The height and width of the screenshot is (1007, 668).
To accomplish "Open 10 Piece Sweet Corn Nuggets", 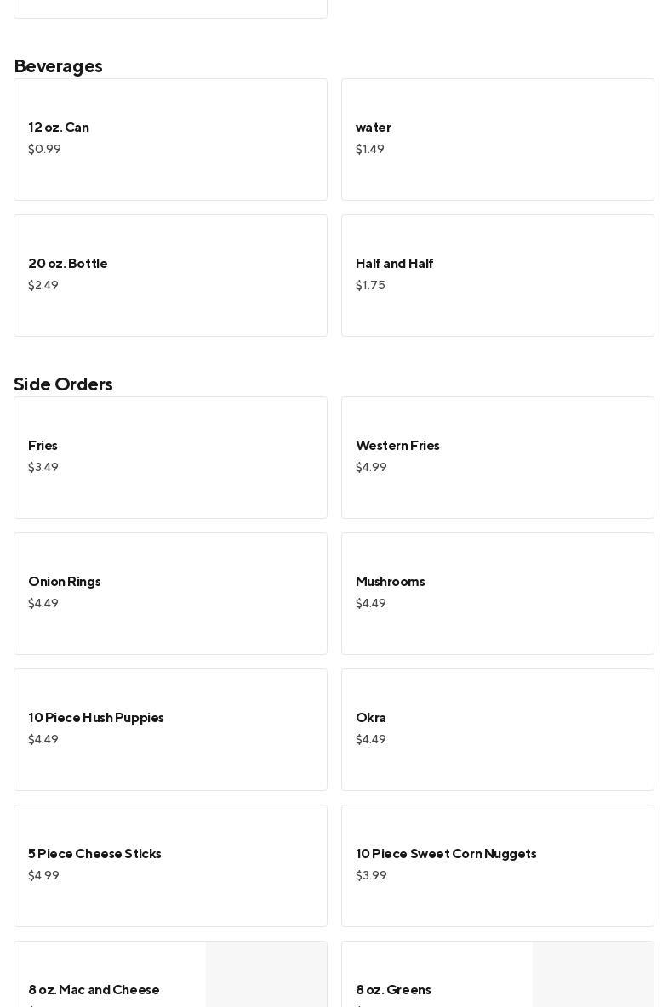I will (x=497, y=866).
